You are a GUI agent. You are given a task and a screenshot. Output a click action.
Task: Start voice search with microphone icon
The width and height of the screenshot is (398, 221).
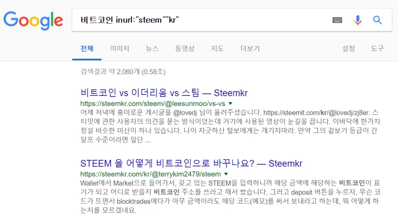pos(358,20)
